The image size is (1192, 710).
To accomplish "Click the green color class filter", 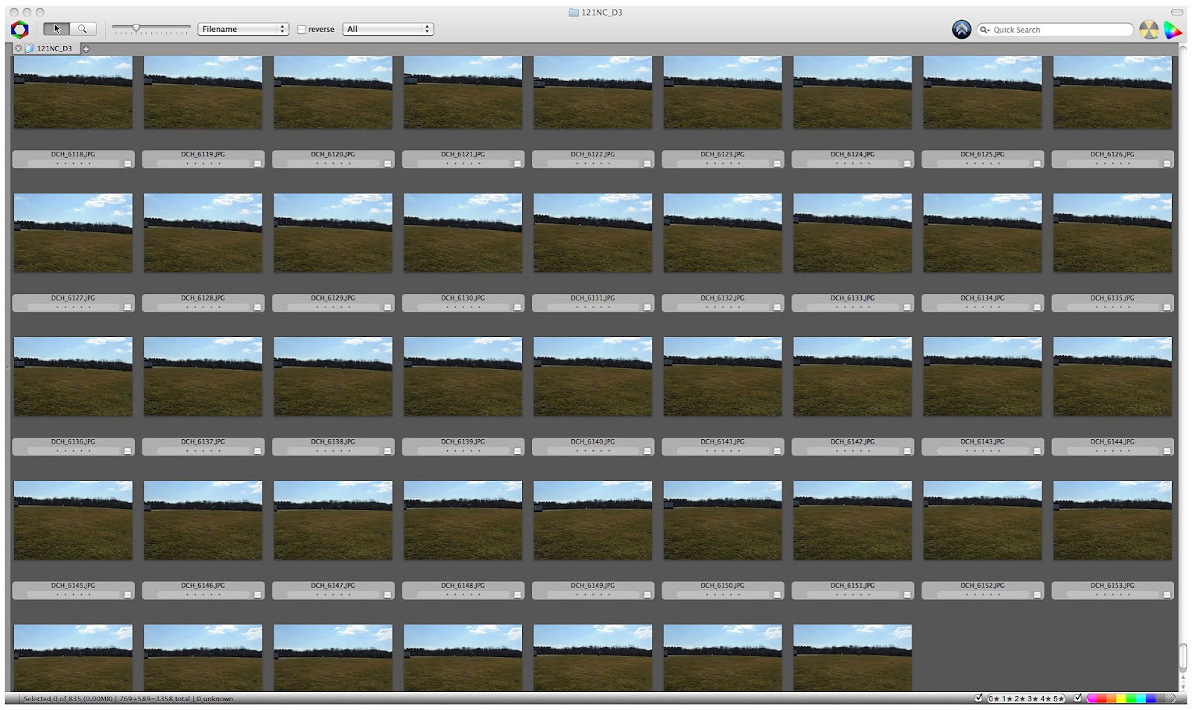I will click(1131, 699).
